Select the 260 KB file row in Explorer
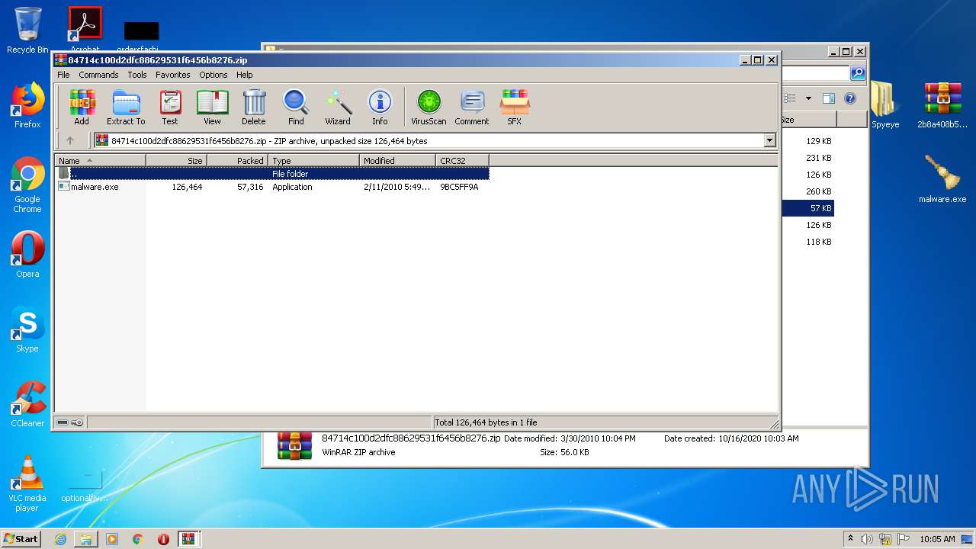The height and width of the screenshot is (549, 976). pyautogui.click(x=808, y=191)
